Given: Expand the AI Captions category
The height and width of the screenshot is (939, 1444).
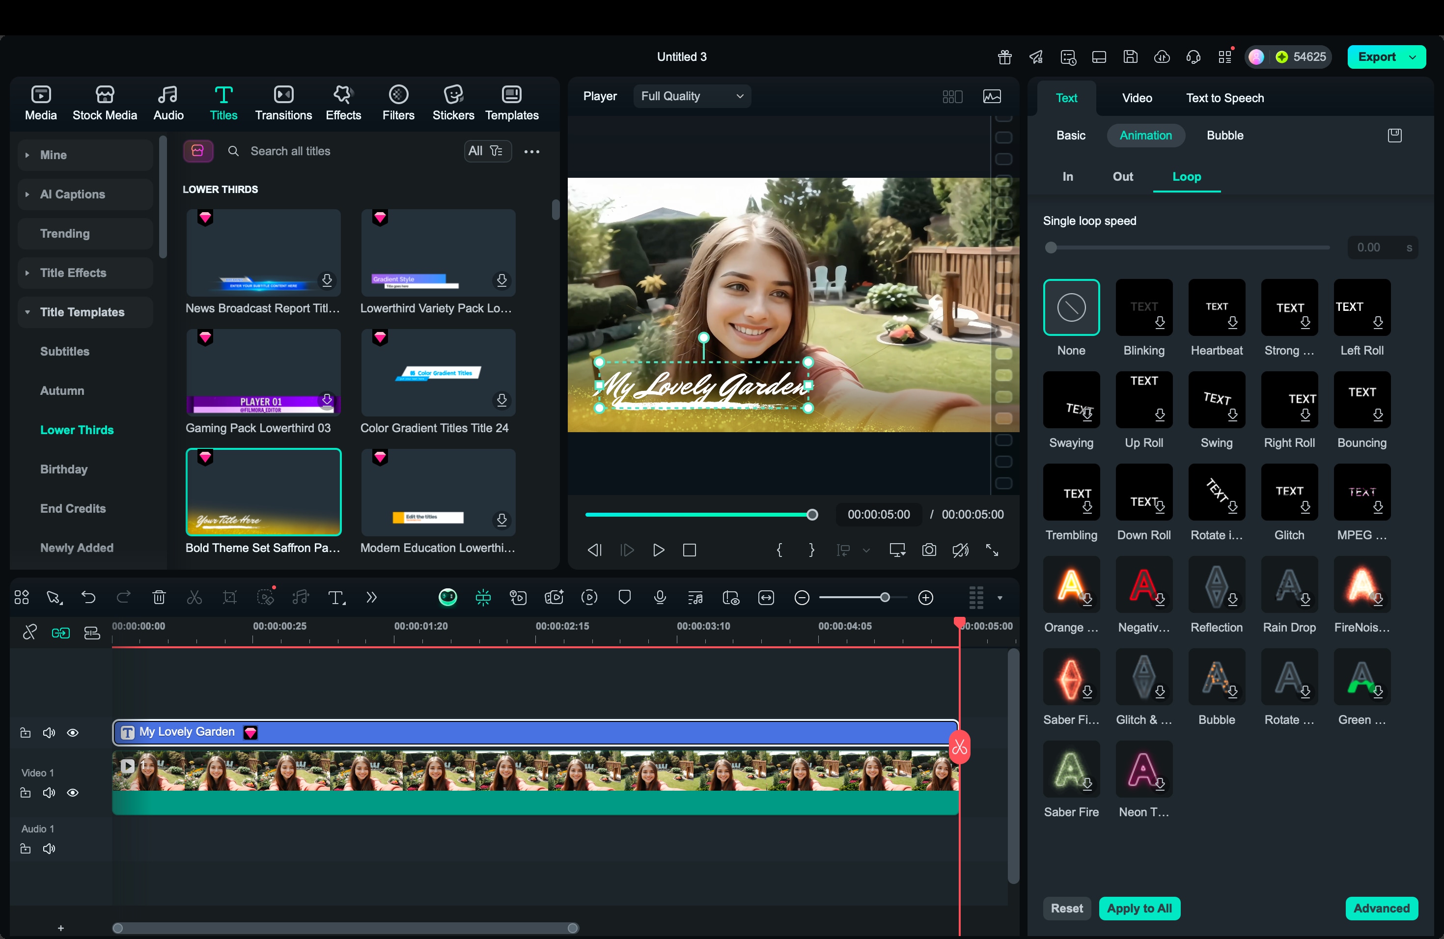Looking at the screenshot, I should (x=72, y=194).
